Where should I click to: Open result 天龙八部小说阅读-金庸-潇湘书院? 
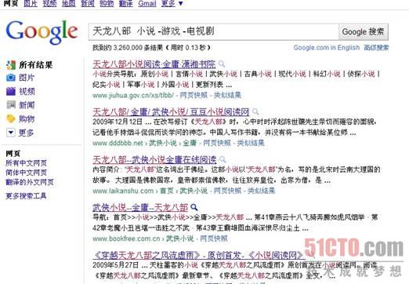click(154, 64)
